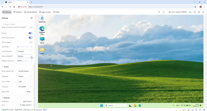This screenshot has width=207, height=111.
Task: Open the Toolbox menu tab
Action: [18, 12]
